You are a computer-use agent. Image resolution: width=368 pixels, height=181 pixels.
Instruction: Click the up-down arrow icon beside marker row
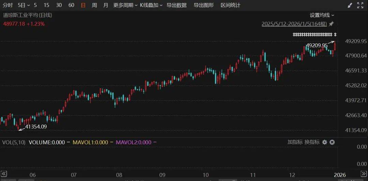pos(335,34)
